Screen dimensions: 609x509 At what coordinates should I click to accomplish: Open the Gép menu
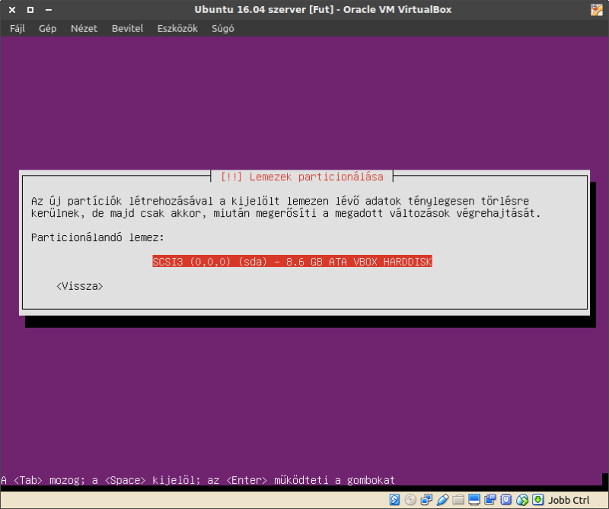pos(47,28)
